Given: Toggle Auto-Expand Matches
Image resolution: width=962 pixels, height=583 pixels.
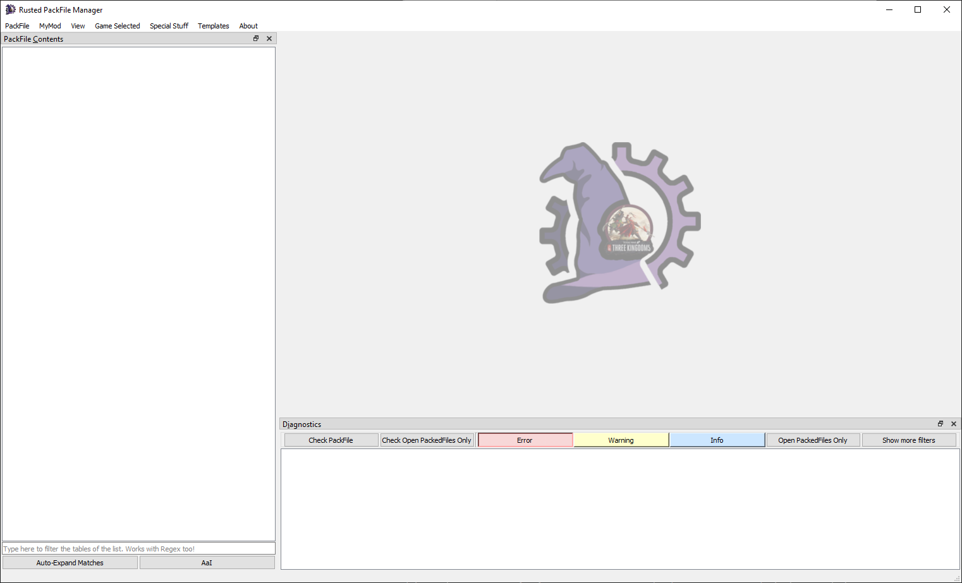Looking at the screenshot, I should 70,563.
